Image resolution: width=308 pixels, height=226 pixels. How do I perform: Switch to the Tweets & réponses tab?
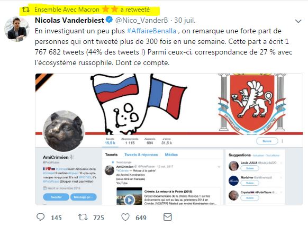141,155
